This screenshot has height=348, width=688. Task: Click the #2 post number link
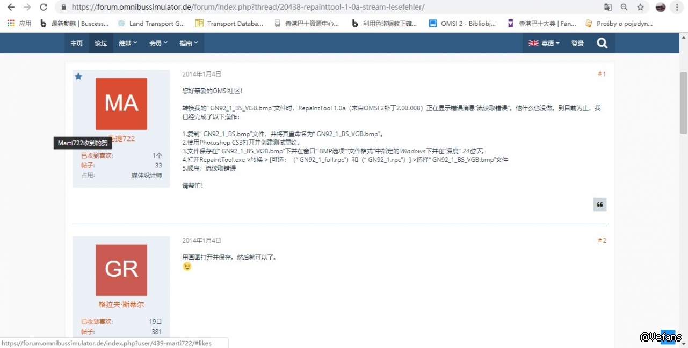(602, 240)
